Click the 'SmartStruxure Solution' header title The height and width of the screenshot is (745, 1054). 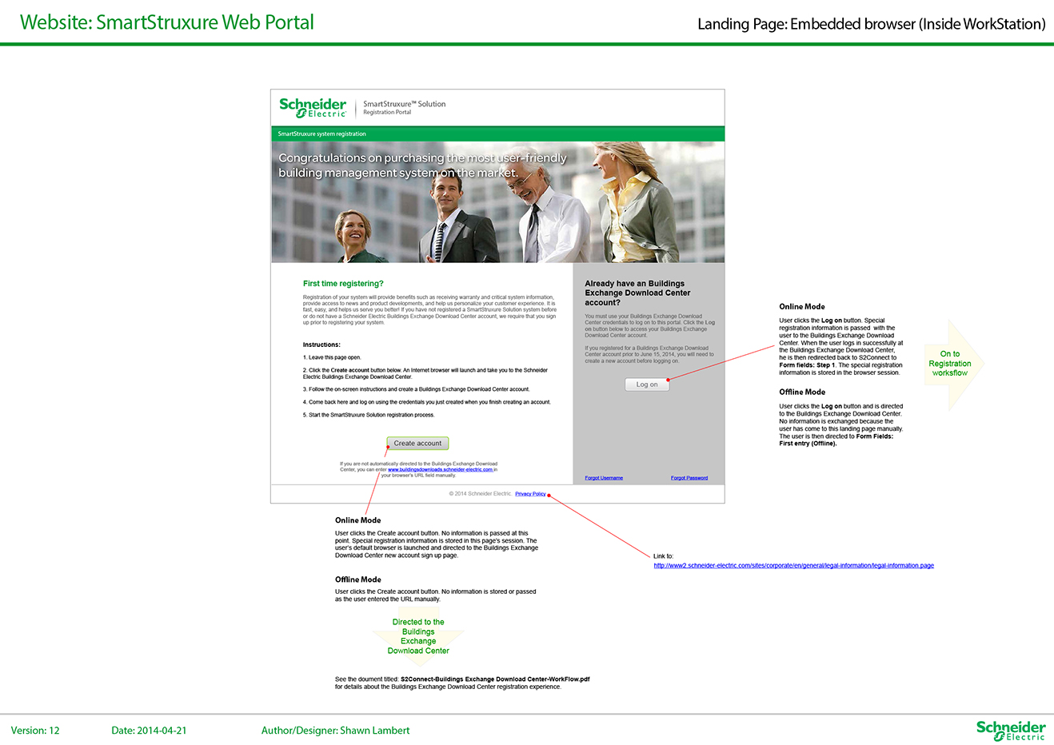click(x=404, y=104)
